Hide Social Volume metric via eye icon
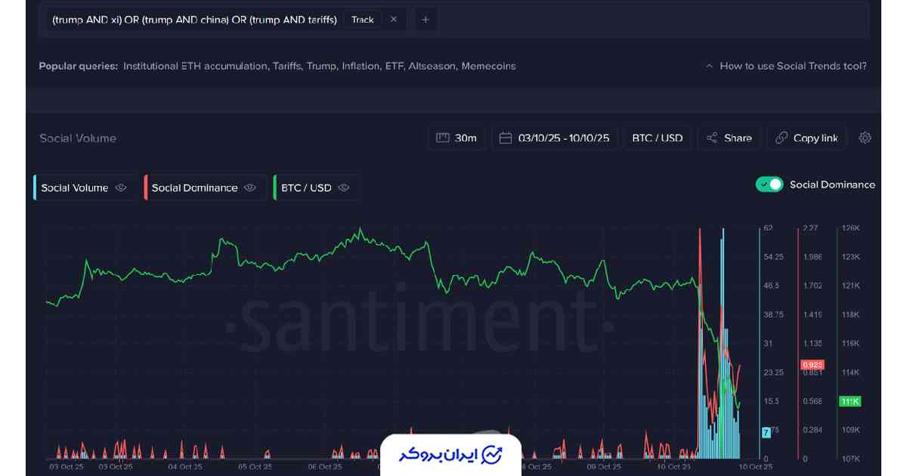Image resolution: width=907 pixels, height=476 pixels. pos(121,188)
